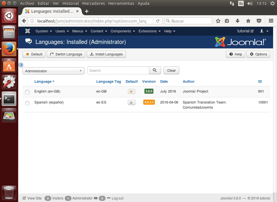Open the Files manager in dock
Screen dimensions: 277x202
[x=9, y=32]
